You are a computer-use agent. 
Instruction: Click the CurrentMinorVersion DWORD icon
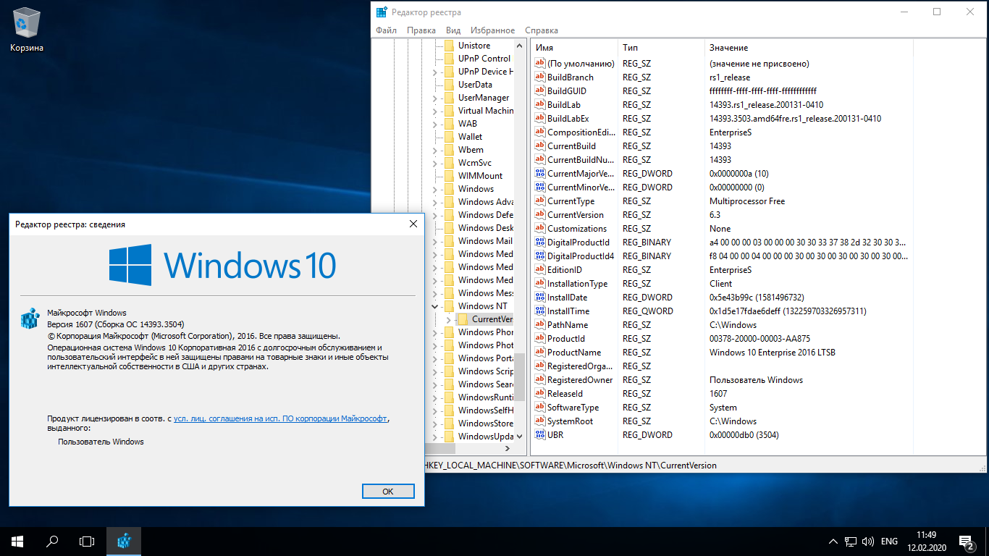(539, 188)
